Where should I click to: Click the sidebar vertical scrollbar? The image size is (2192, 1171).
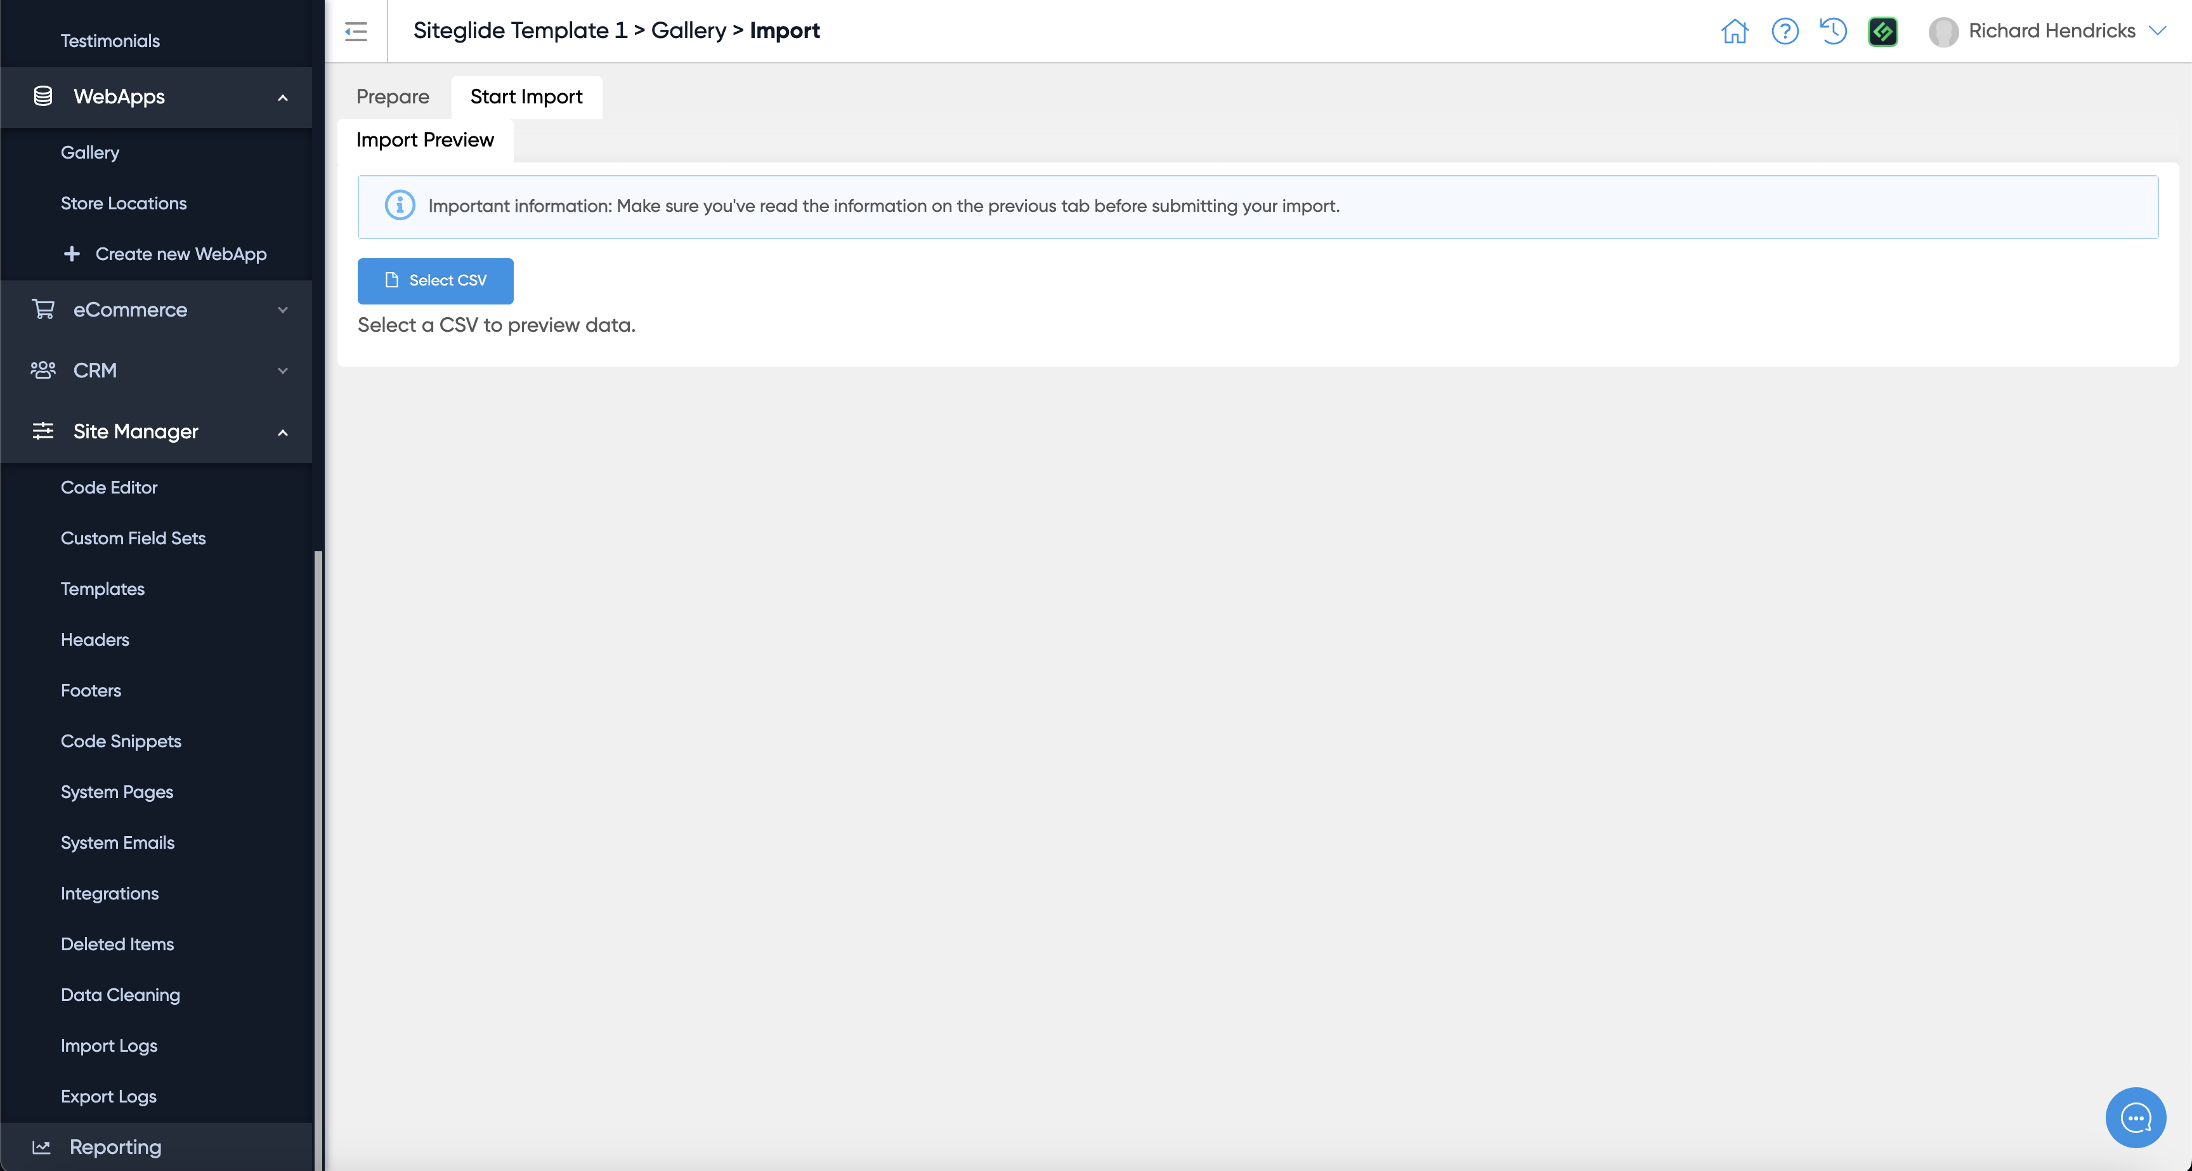[x=318, y=851]
